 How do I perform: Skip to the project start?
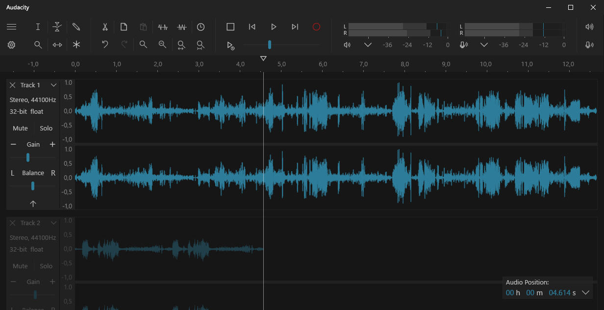(252, 27)
